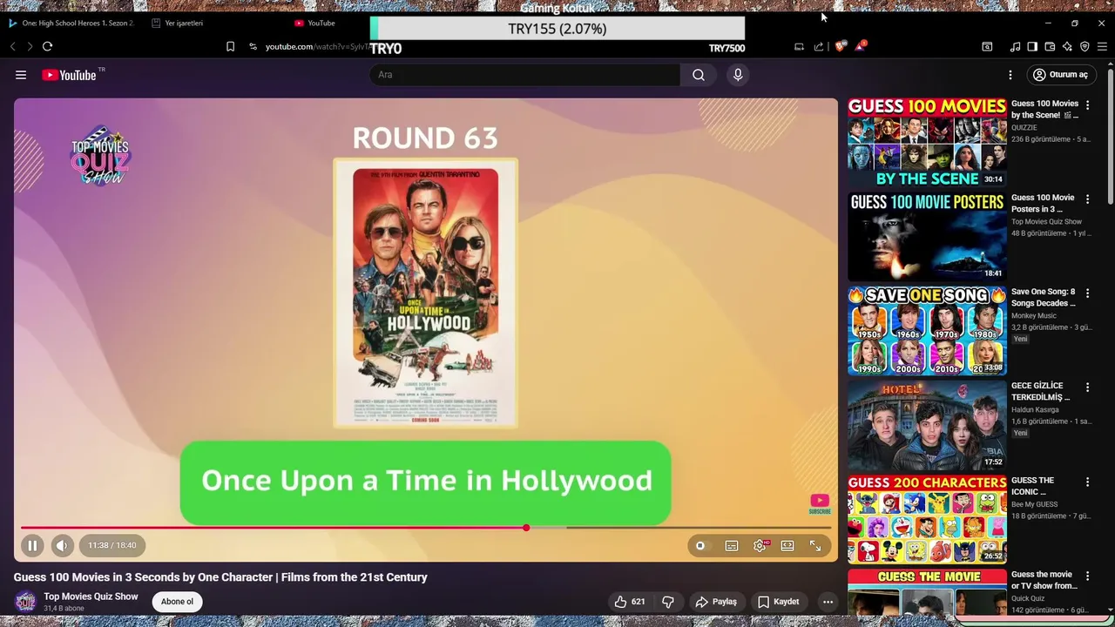The height and width of the screenshot is (627, 1115).
Task: Open the YouTube hamburger guide menu
Action: pyautogui.click(x=21, y=75)
